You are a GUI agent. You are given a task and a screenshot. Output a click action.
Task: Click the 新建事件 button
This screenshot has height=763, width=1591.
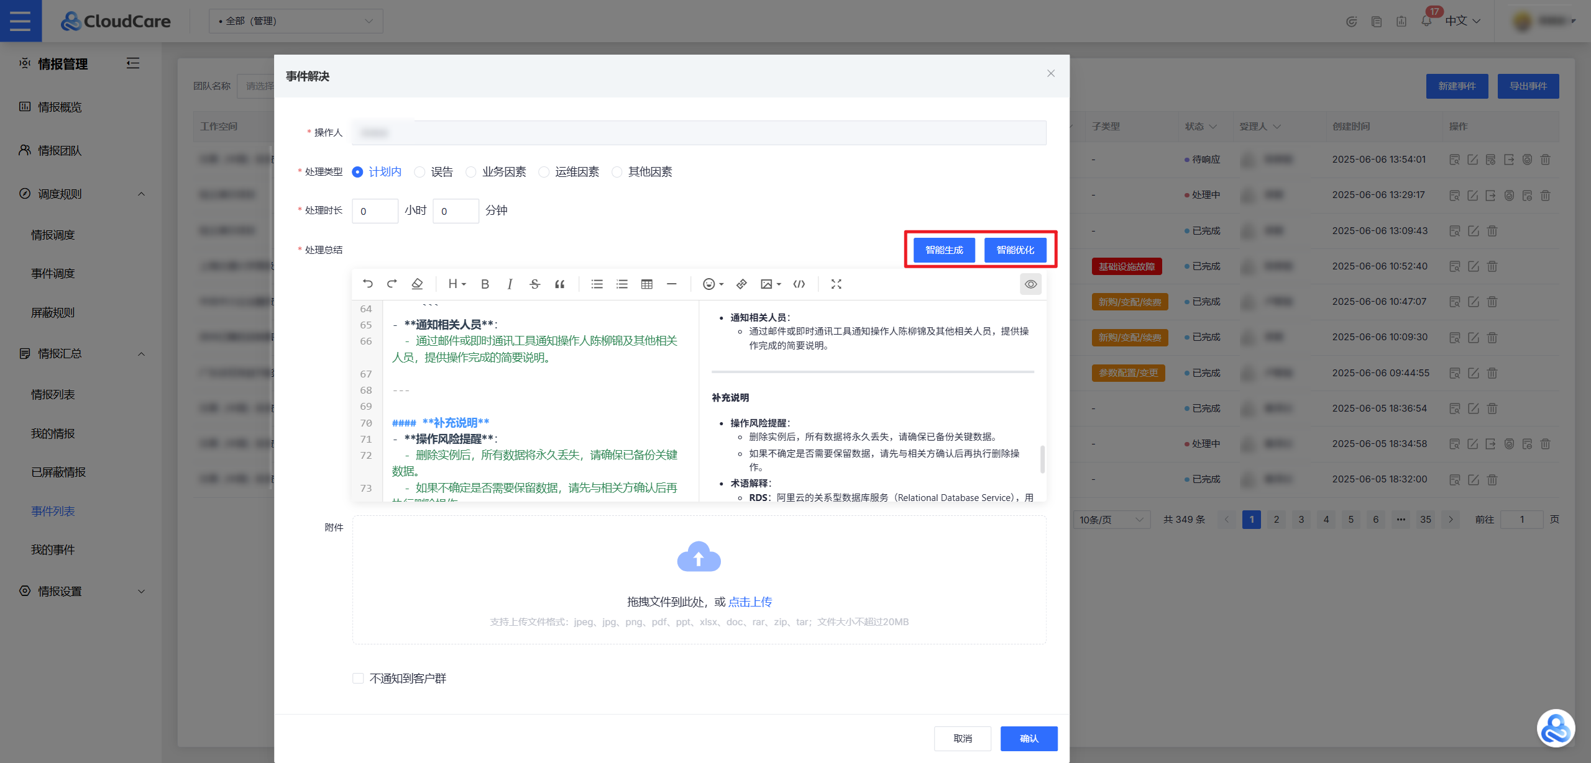(x=1457, y=86)
